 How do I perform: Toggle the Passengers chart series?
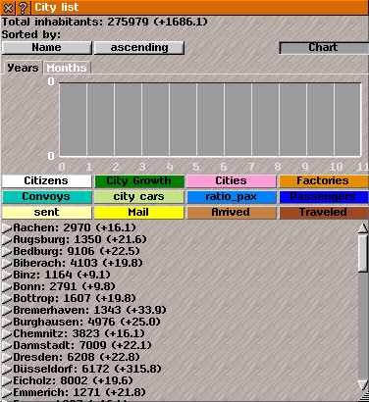click(x=324, y=197)
